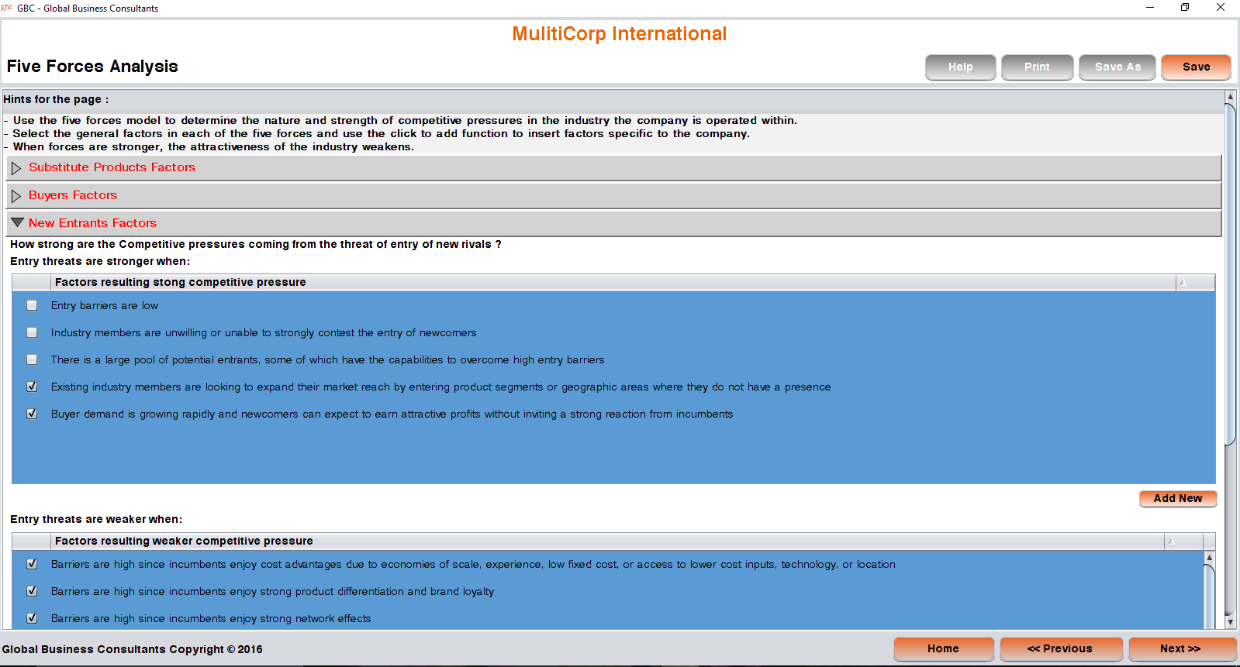Select 'Industry members are unwilling or unable' row
The image size is (1240, 667).
(264, 333)
